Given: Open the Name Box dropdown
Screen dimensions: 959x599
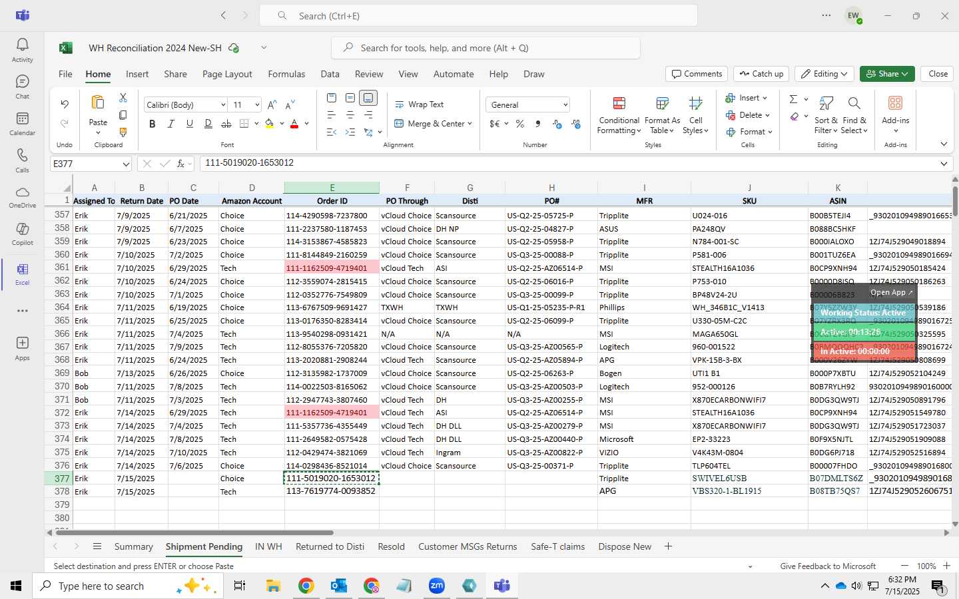Looking at the screenshot, I should pyautogui.click(x=126, y=164).
